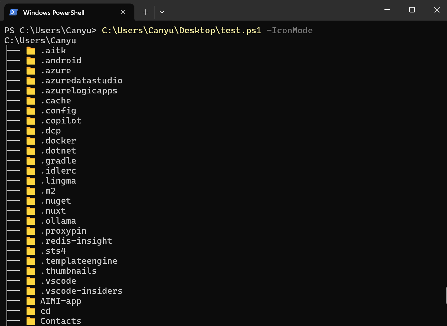
Task: Click the PowerShell icon in the tab
Action: coord(13,12)
